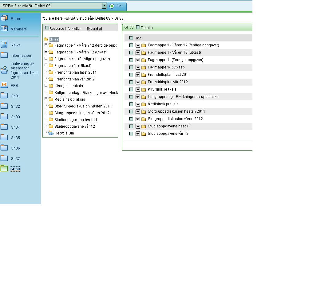
Task: Open the PPS icon in sidebar
Action: (x=4, y=85)
